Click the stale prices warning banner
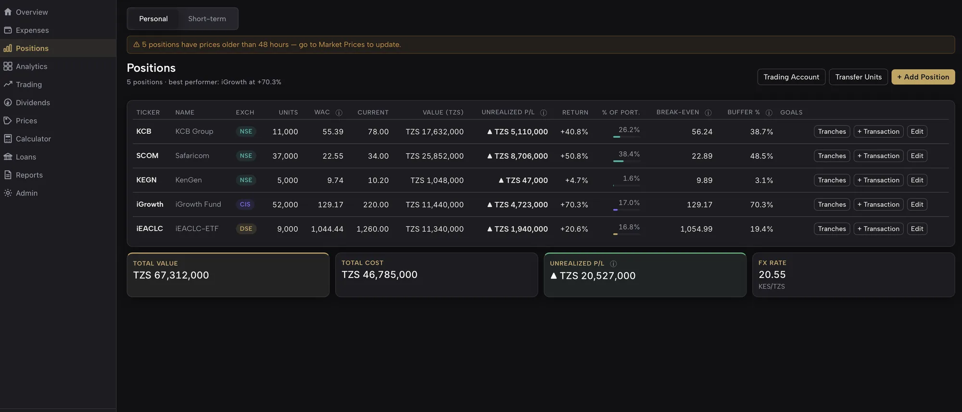This screenshot has width=962, height=412. coord(541,45)
